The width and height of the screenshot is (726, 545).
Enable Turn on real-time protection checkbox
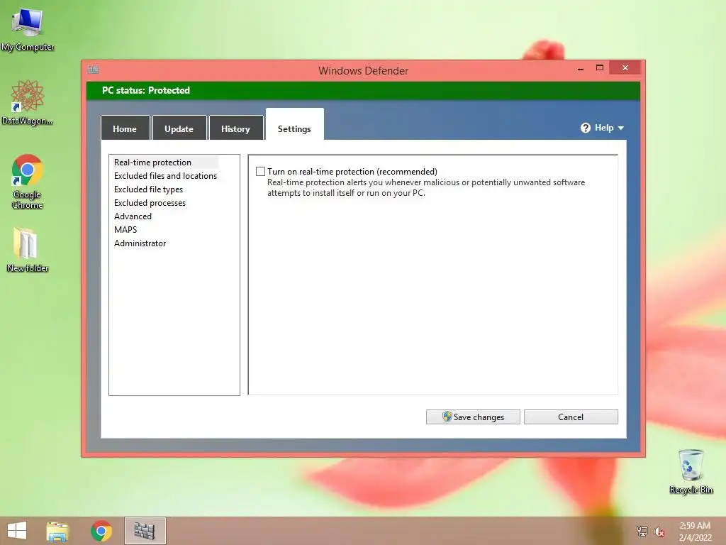pyautogui.click(x=261, y=172)
